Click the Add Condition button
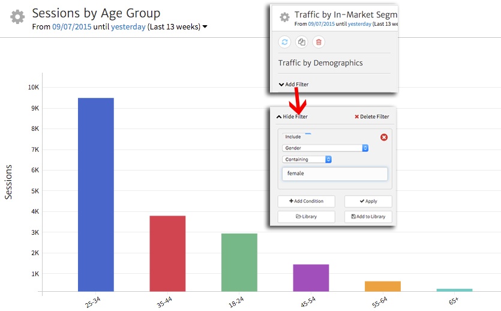501x311 pixels. tap(306, 201)
